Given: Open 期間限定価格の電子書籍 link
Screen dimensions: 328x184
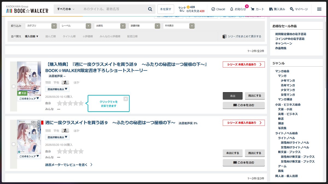Looking at the screenshot, I should 291,34.
